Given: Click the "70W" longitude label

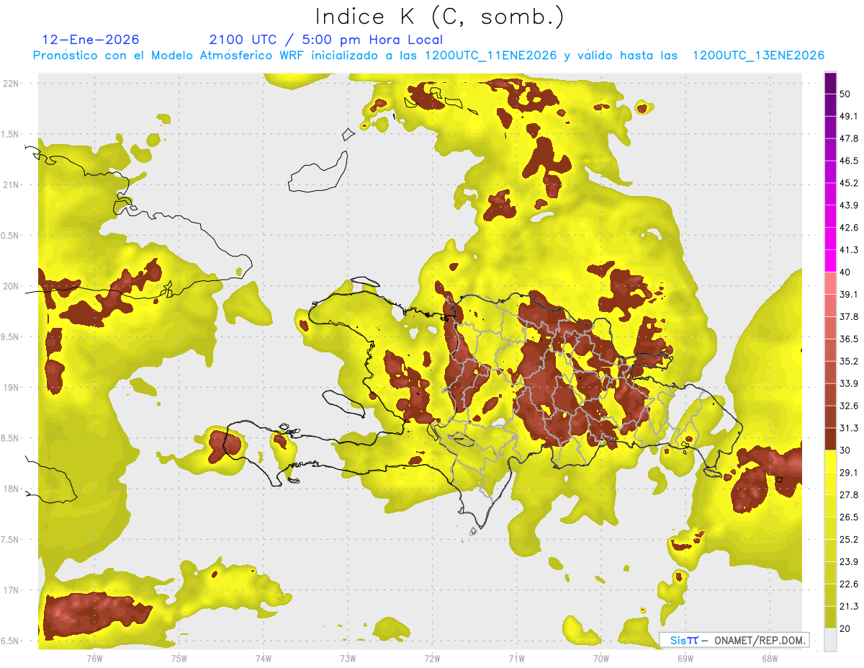Looking at the screenshot, I should (x=601, y=658).
